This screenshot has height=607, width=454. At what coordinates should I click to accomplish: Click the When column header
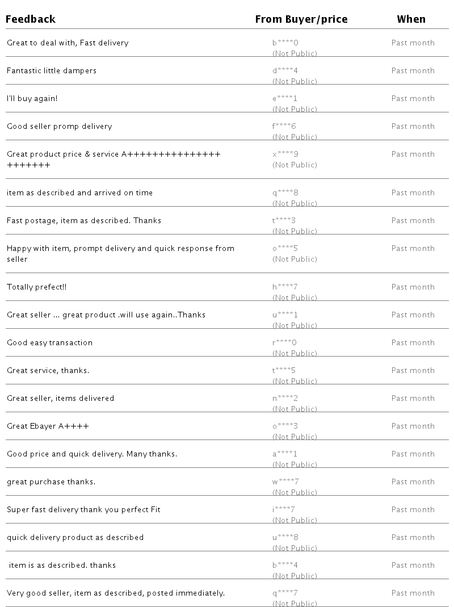click(411, 19)
